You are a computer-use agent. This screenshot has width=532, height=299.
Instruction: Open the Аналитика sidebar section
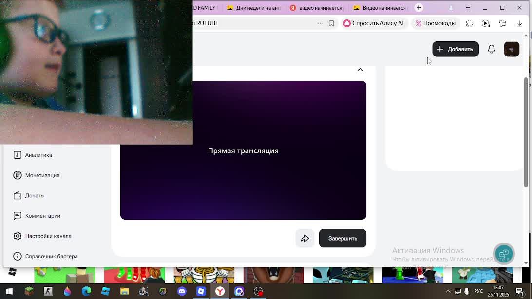pyautogui.click(x=33, y=155)
